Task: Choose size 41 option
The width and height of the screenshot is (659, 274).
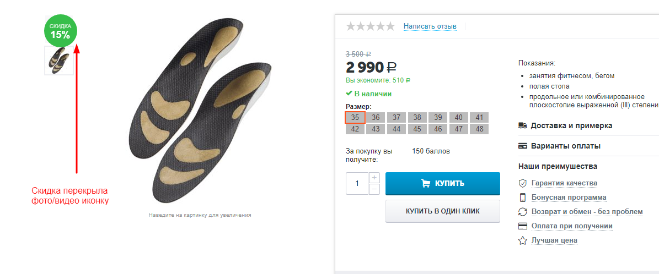Action: pyautogui.click(x=479, y=118)
